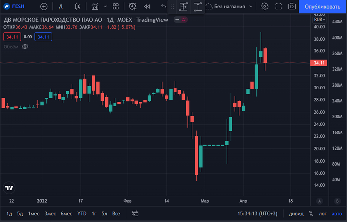Select the 3мес date range
The image size is (347, 222).
[x=50, y=214]
